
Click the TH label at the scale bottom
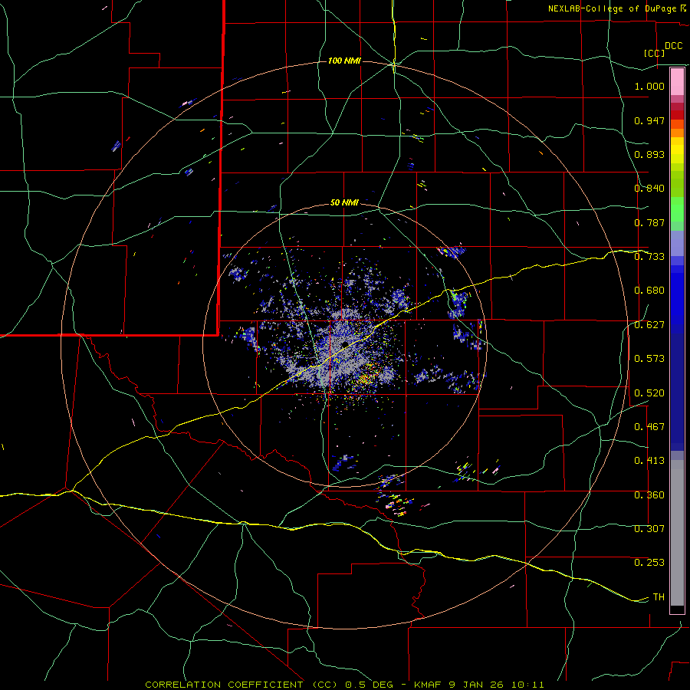click(x=659, y=597)
